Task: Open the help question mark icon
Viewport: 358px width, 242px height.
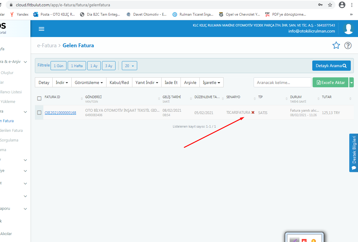Action: click(348, 45)
